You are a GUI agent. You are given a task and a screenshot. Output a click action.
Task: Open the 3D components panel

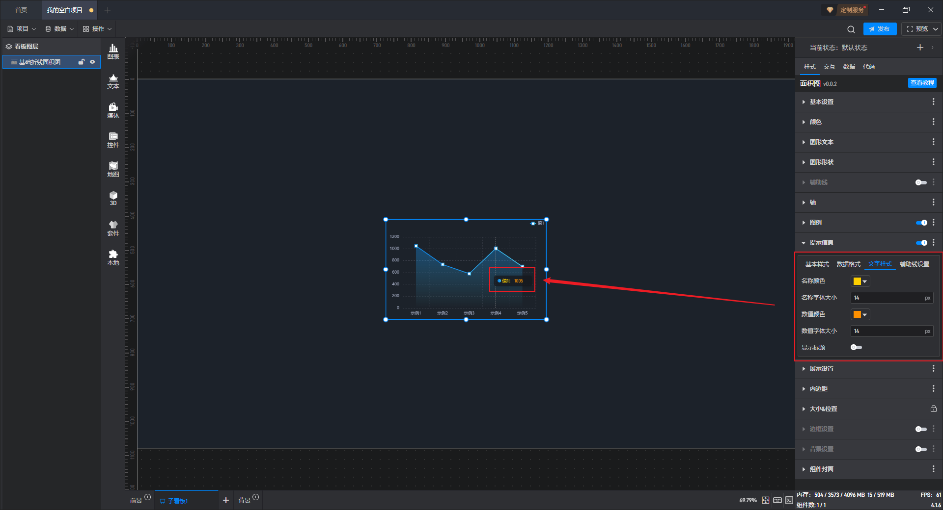click(113, 198)
